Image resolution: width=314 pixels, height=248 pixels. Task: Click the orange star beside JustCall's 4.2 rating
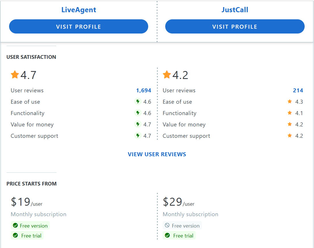[167, 74]
